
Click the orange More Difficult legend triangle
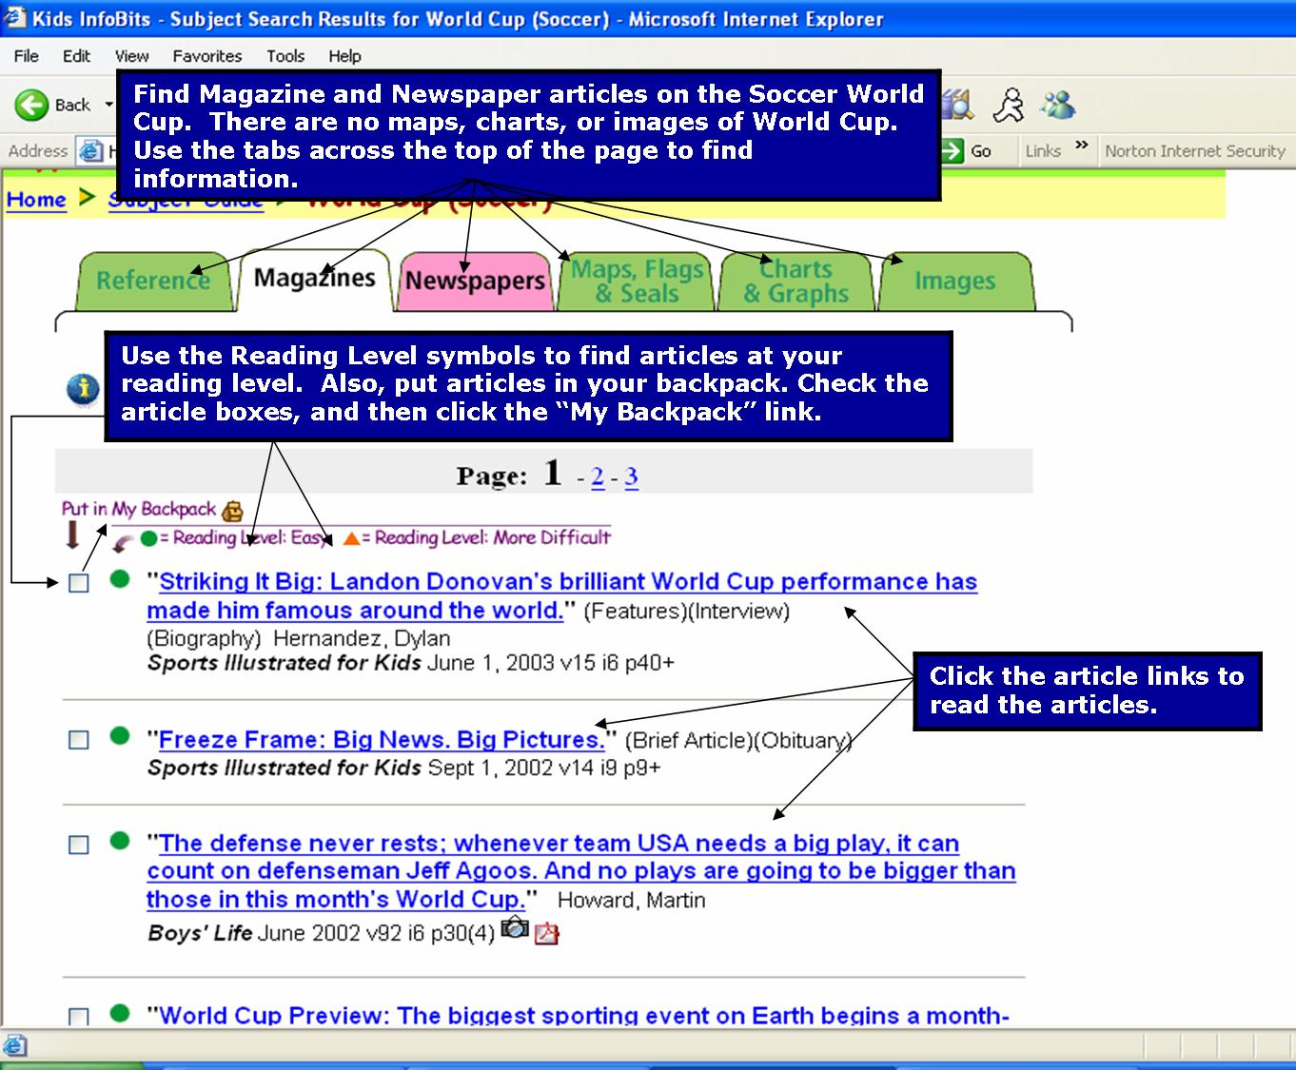(x=351, y=538)
